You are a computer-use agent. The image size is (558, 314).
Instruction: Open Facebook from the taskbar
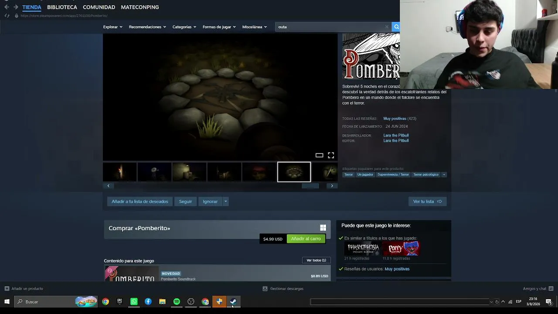[148, 302]
